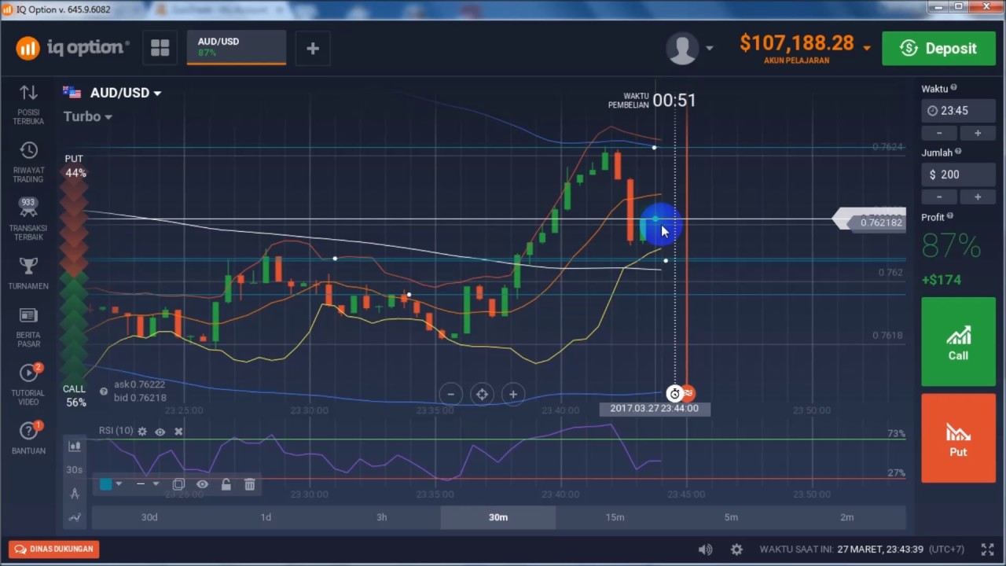Recenter the chart with crosshair button

482,394
